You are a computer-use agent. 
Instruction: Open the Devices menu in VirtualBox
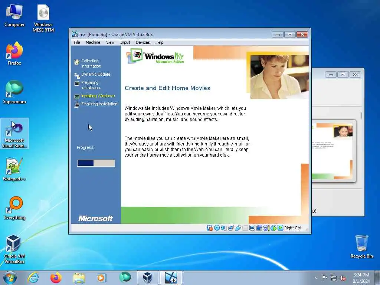tap(143, 42)
